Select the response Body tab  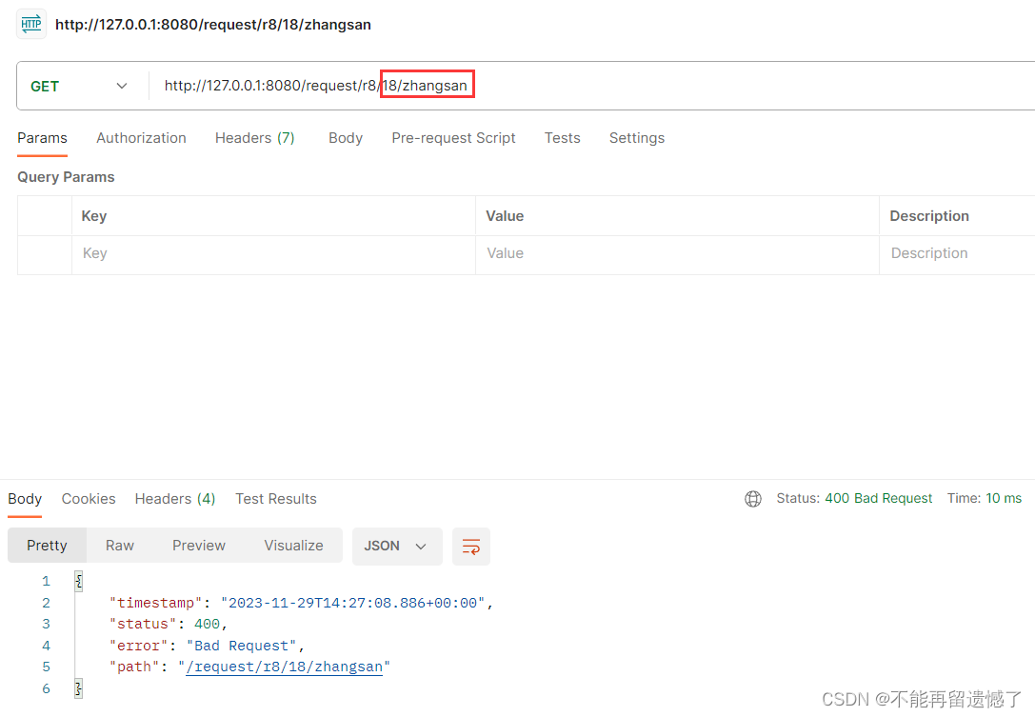tap(25, 499)
